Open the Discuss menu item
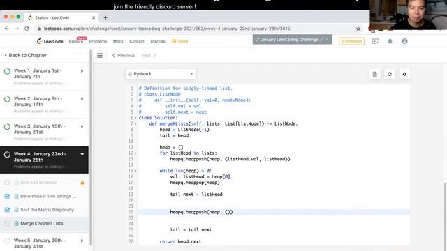Viewport: 447px width, 251px height. click(158, 41)
